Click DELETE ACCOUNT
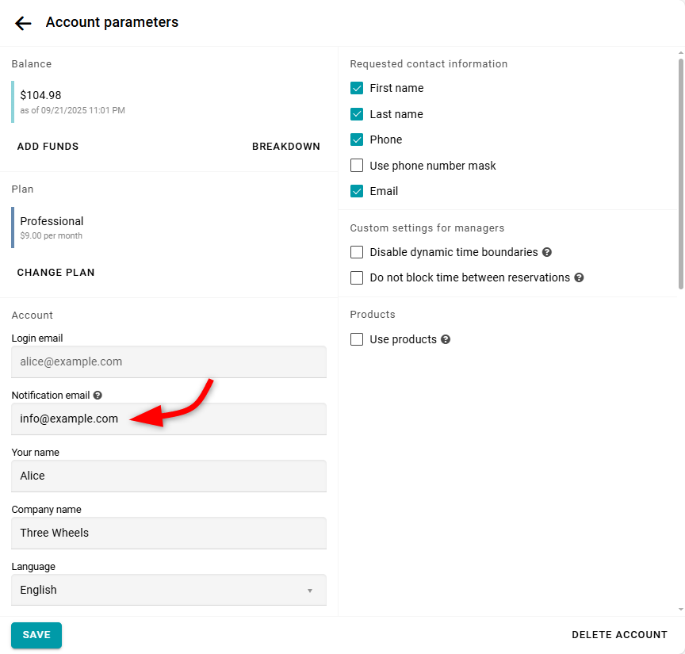 pyautogui.click(x=619, y=635)
